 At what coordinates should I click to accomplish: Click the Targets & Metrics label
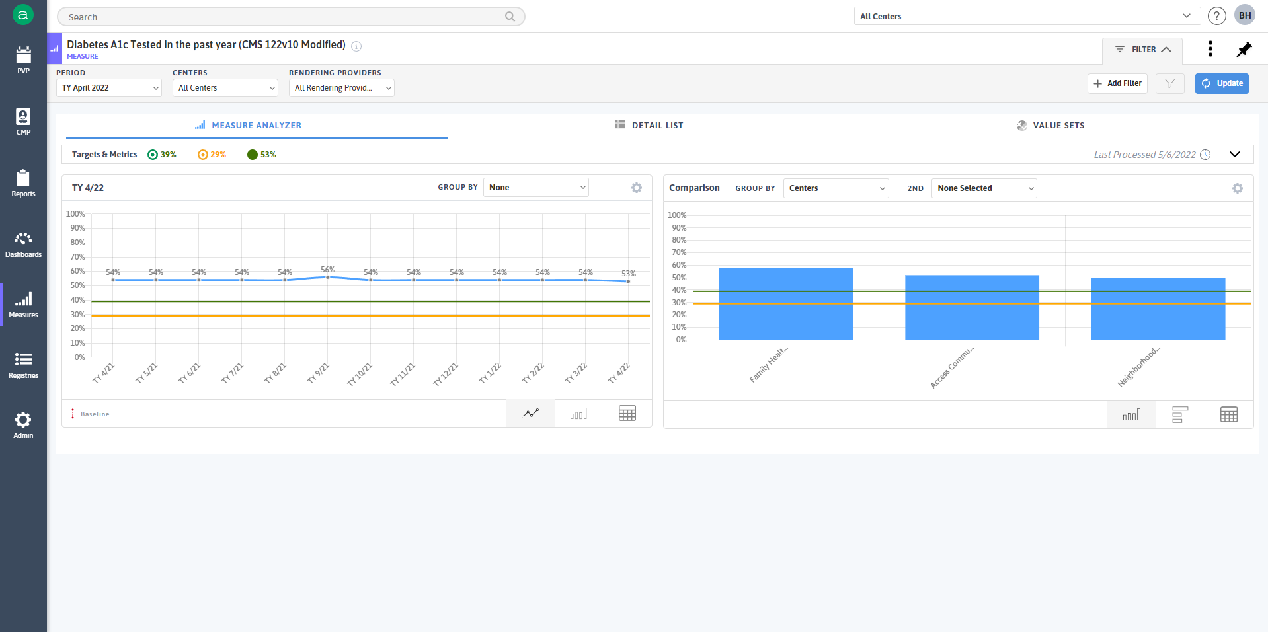tap(104, 155)
